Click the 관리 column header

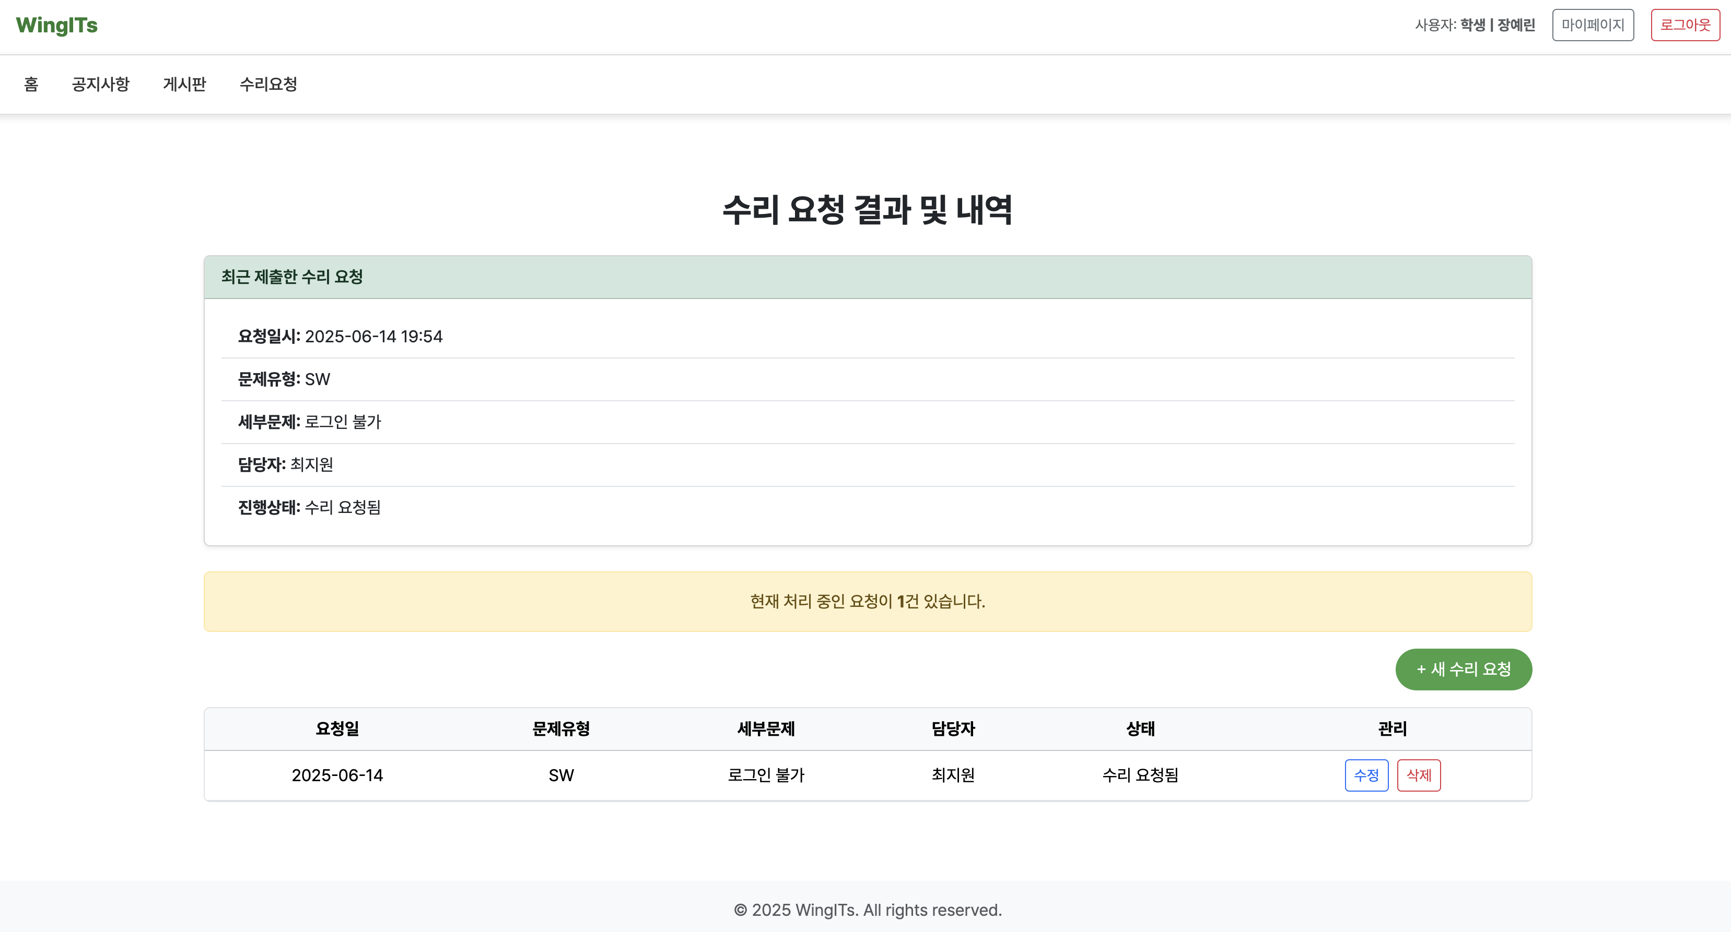[x=1393, y=728]
